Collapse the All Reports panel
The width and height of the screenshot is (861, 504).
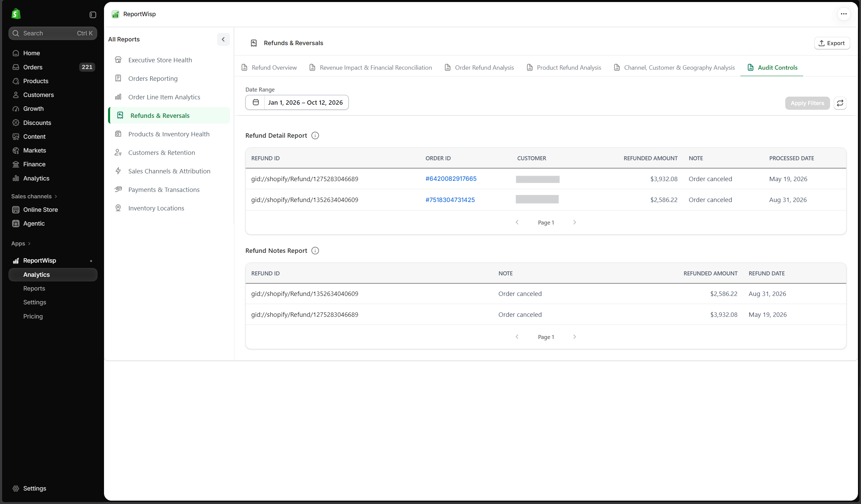(223, 39)
